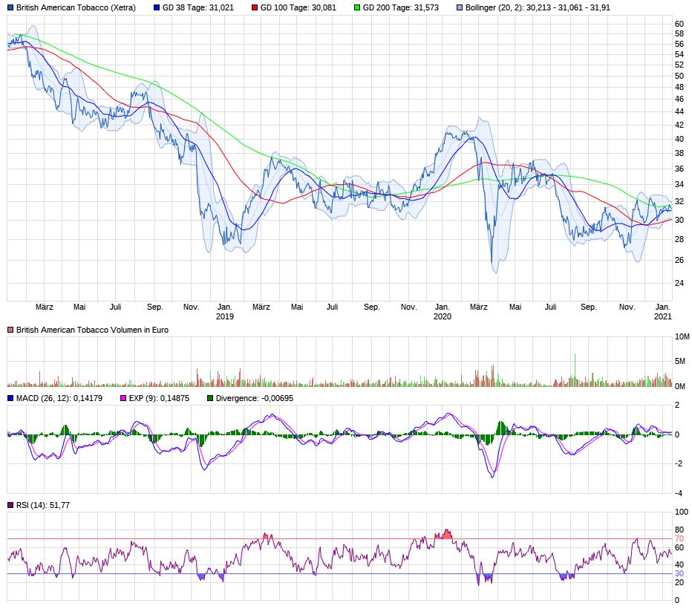Click the 0M volume axis label

click(x=679, y=386)
